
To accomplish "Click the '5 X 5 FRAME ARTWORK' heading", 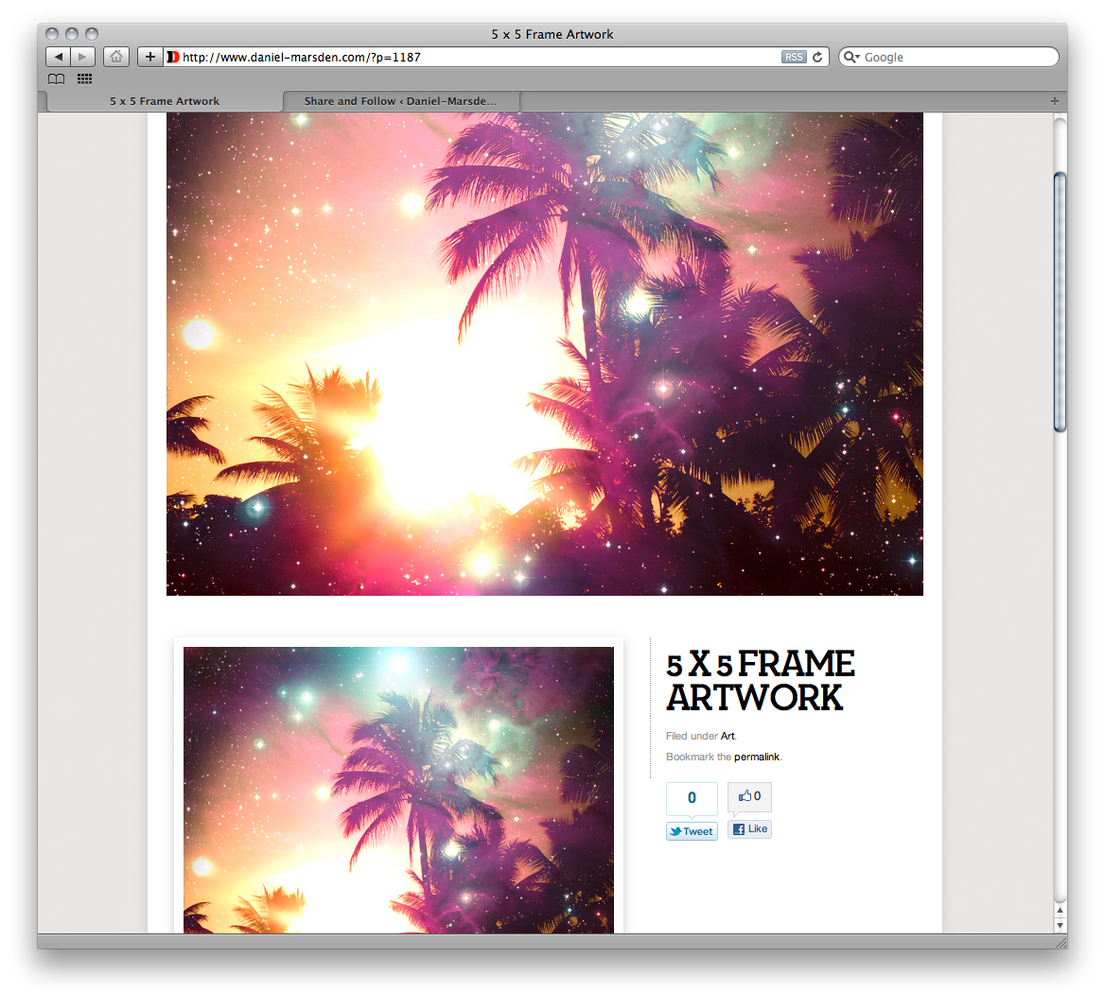I will [x=761, y=680].
